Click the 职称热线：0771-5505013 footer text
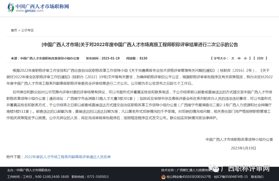279x181 pixels. tap(90, 177)
